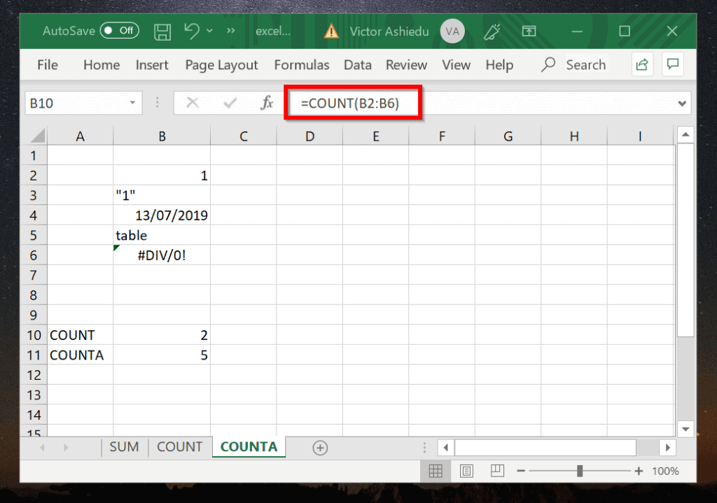Screen dimensions: 717x503
Task: Open the Help tab
Action: pos(499,65)
